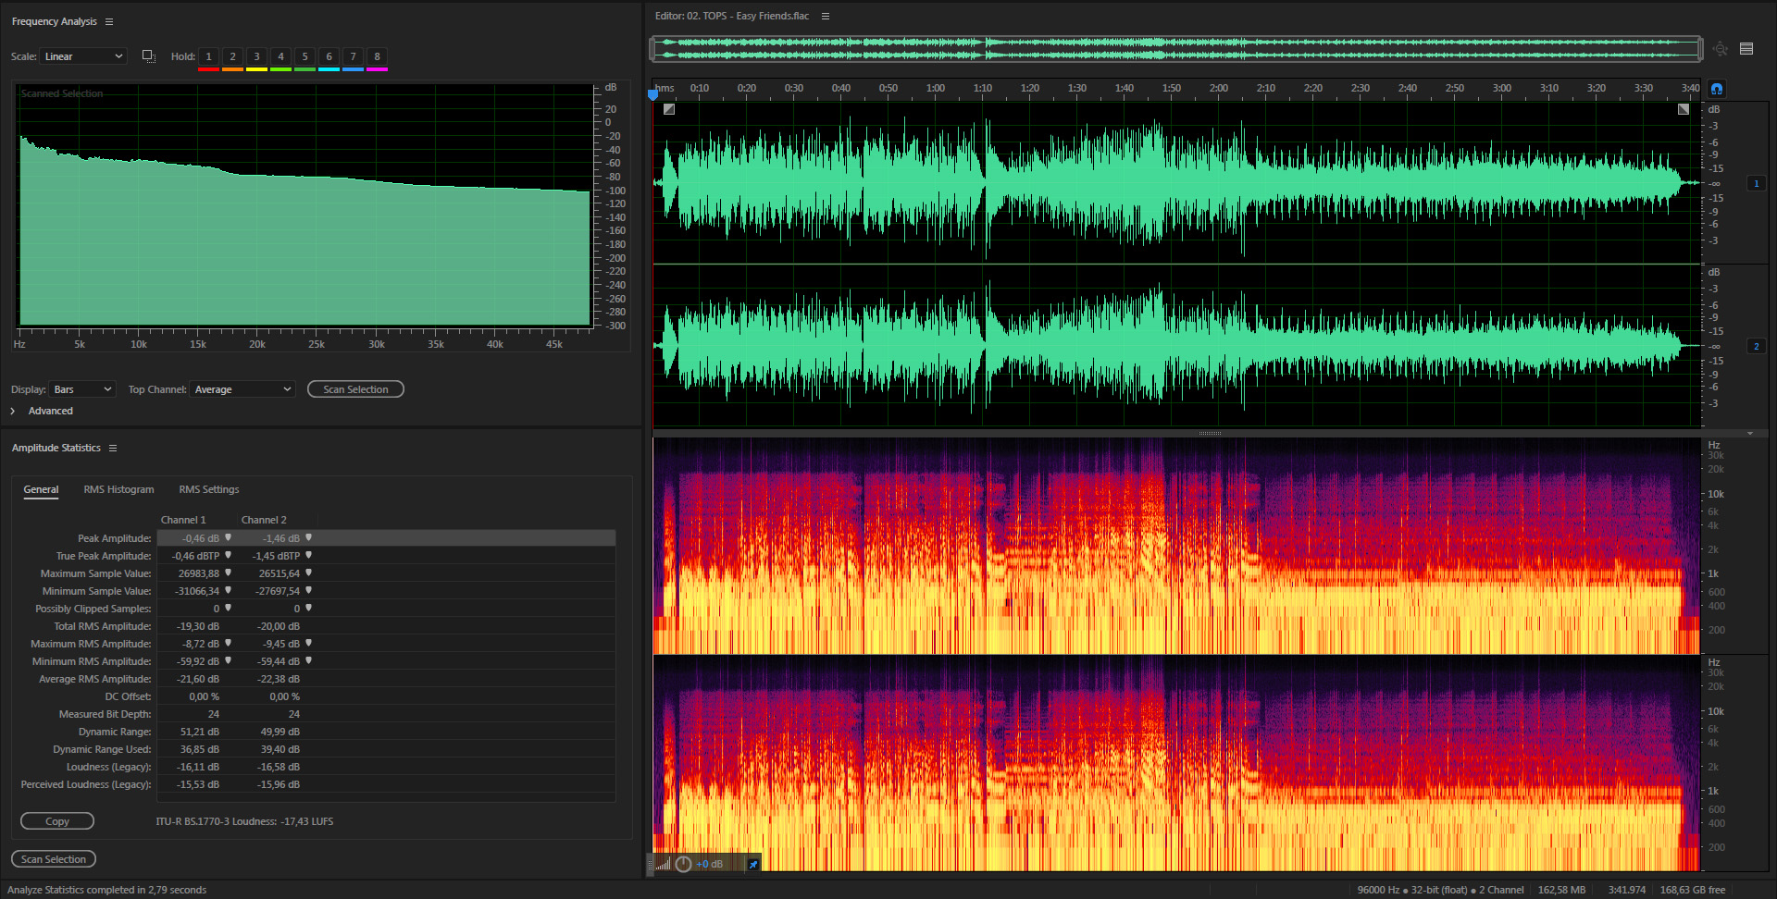Viewport: 1777px width, 899px height.
Task: Toggle Hold button 5
Action: [x=304, y=57]
